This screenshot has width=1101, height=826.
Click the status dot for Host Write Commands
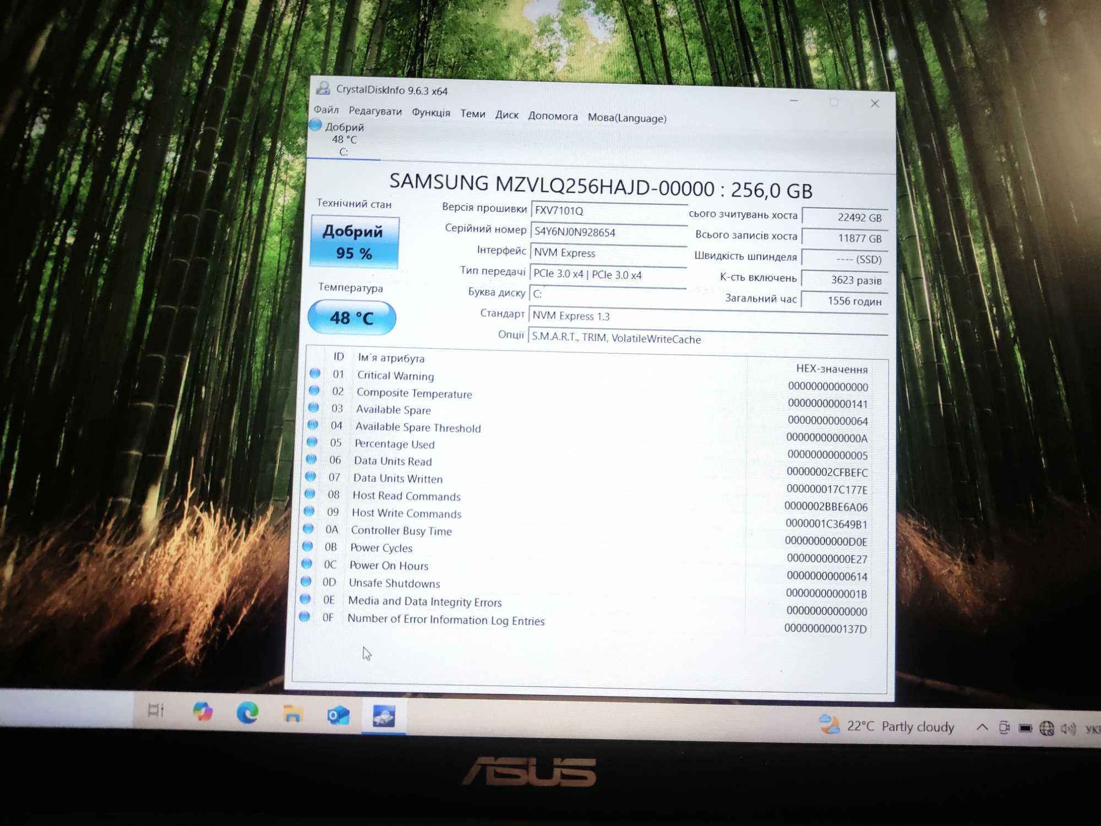(x=309, y=511)
